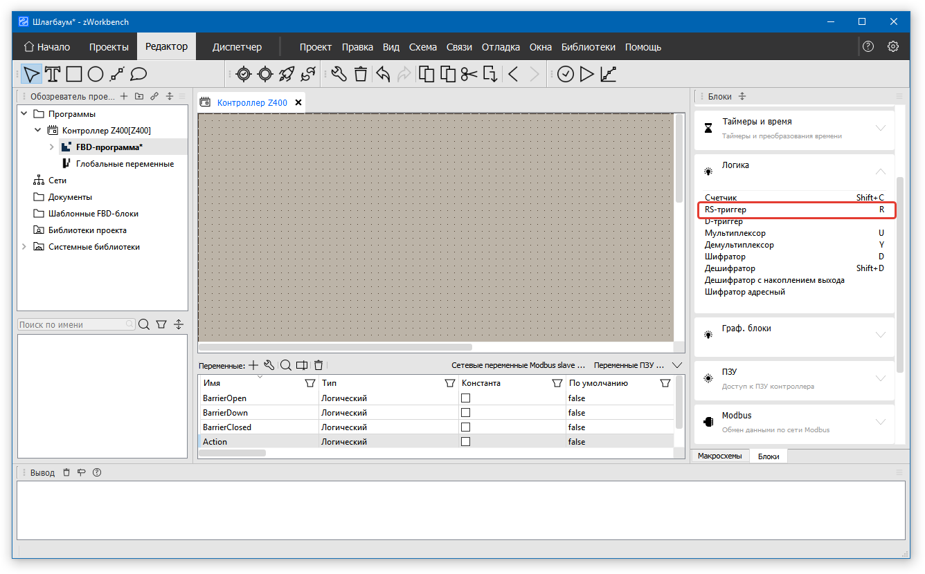Select the ellipse drawing tool
925x574 pixels.
96,74
